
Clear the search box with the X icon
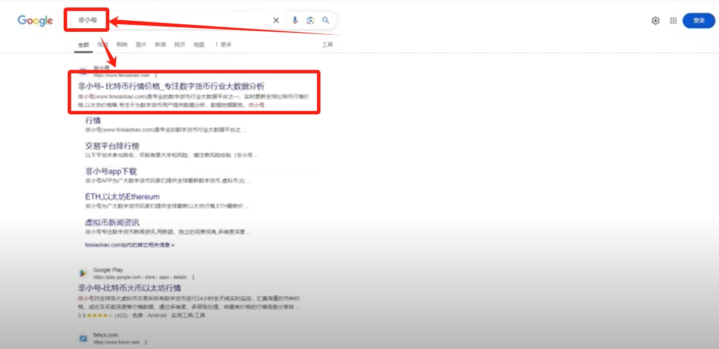[x=276, y=20]
